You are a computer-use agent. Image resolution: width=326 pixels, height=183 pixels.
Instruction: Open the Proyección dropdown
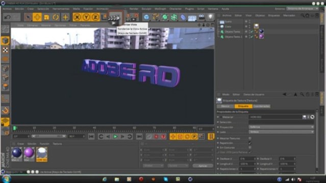(281, 127)
